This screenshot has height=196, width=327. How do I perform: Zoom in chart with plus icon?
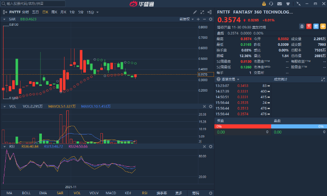point(198,19)
